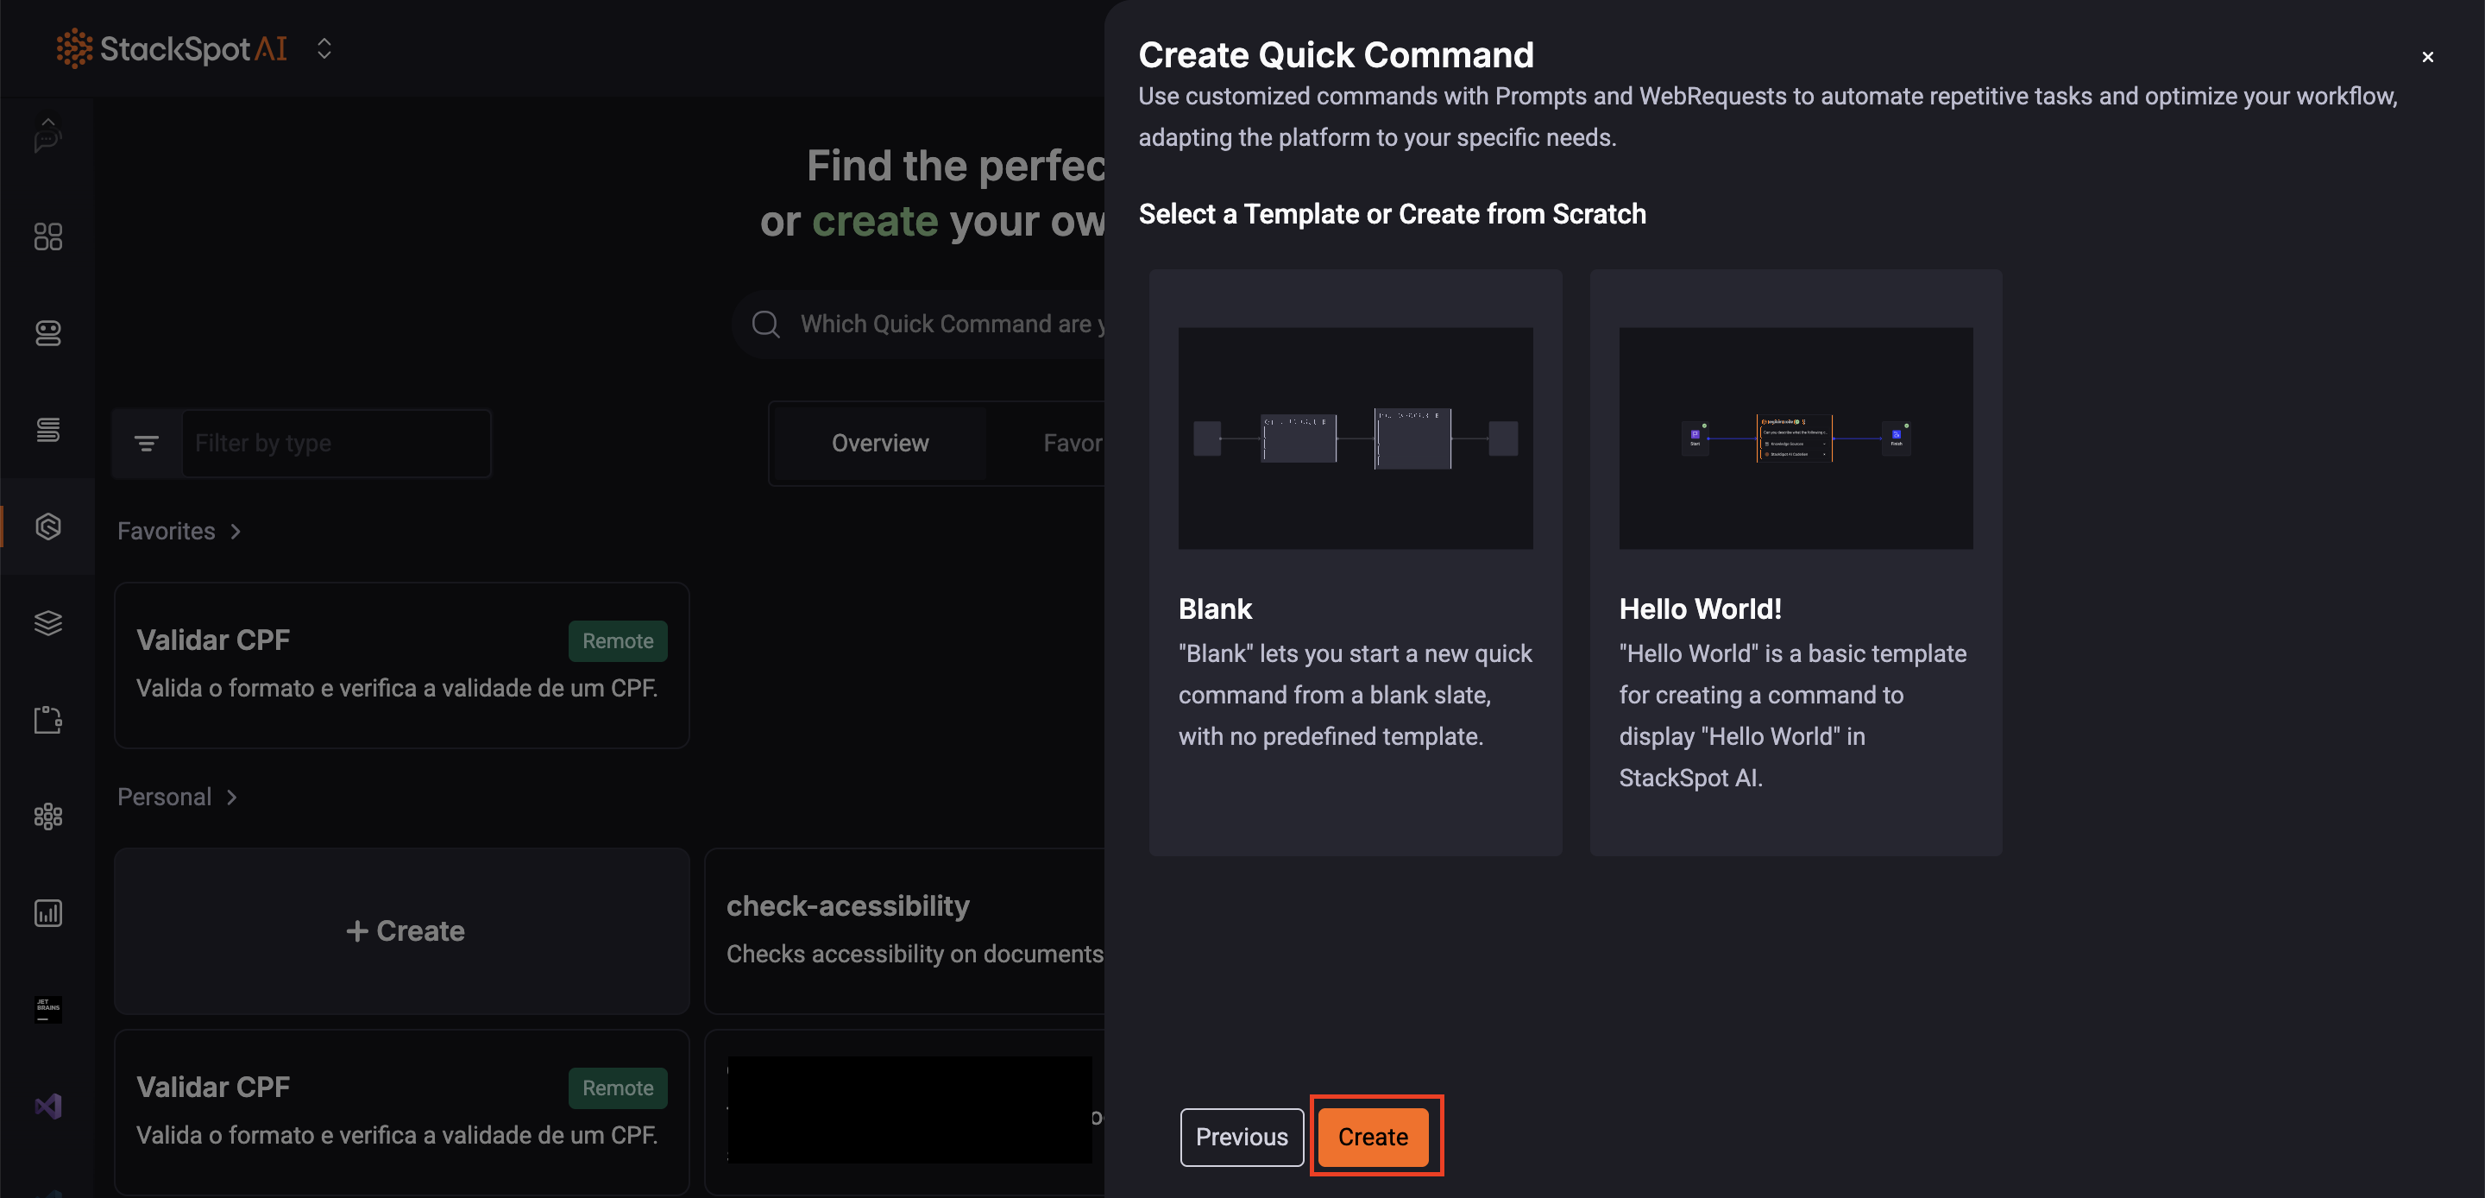Open the analytics bar-chart sidebar icon
2485x1198 pixels.
point(48,912)
